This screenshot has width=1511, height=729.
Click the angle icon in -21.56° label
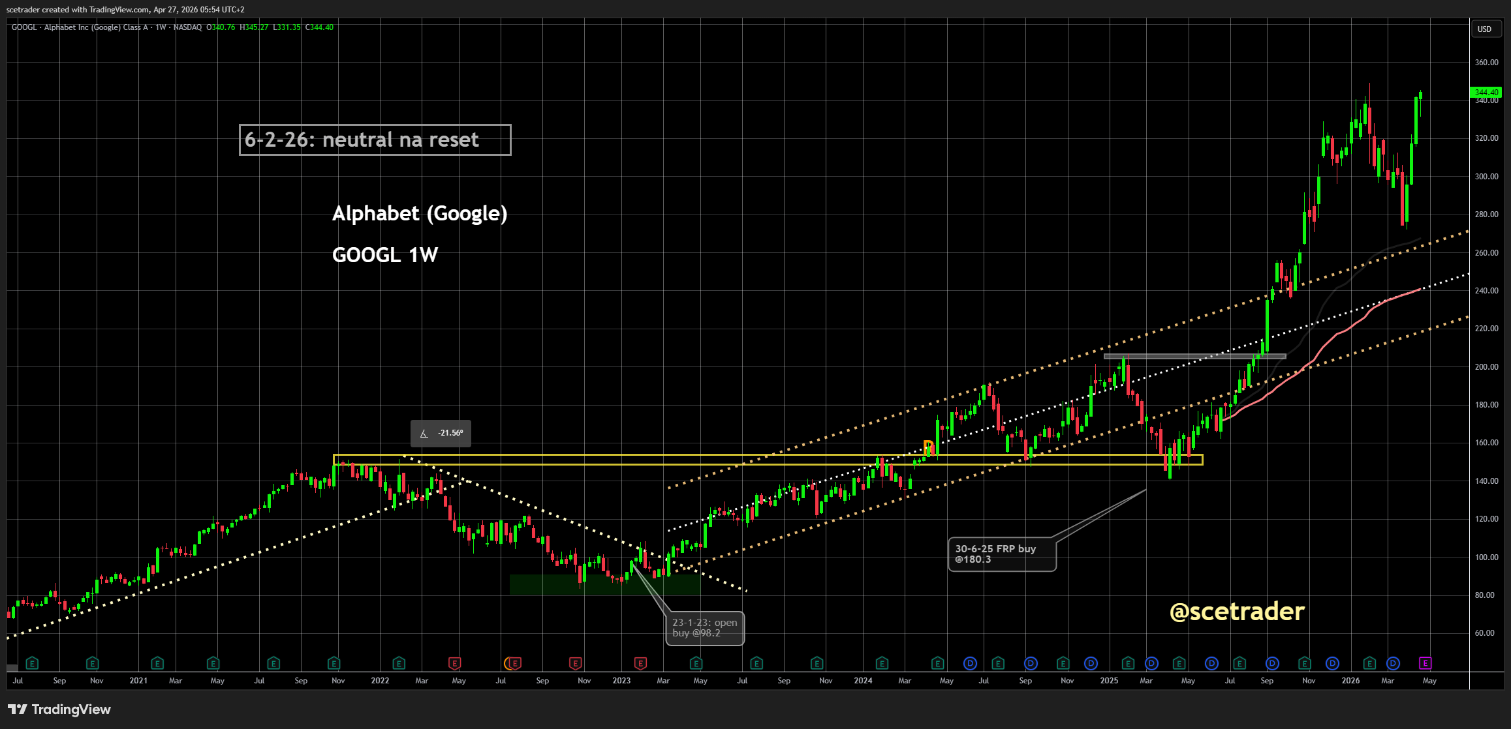(x=424, y=434)
